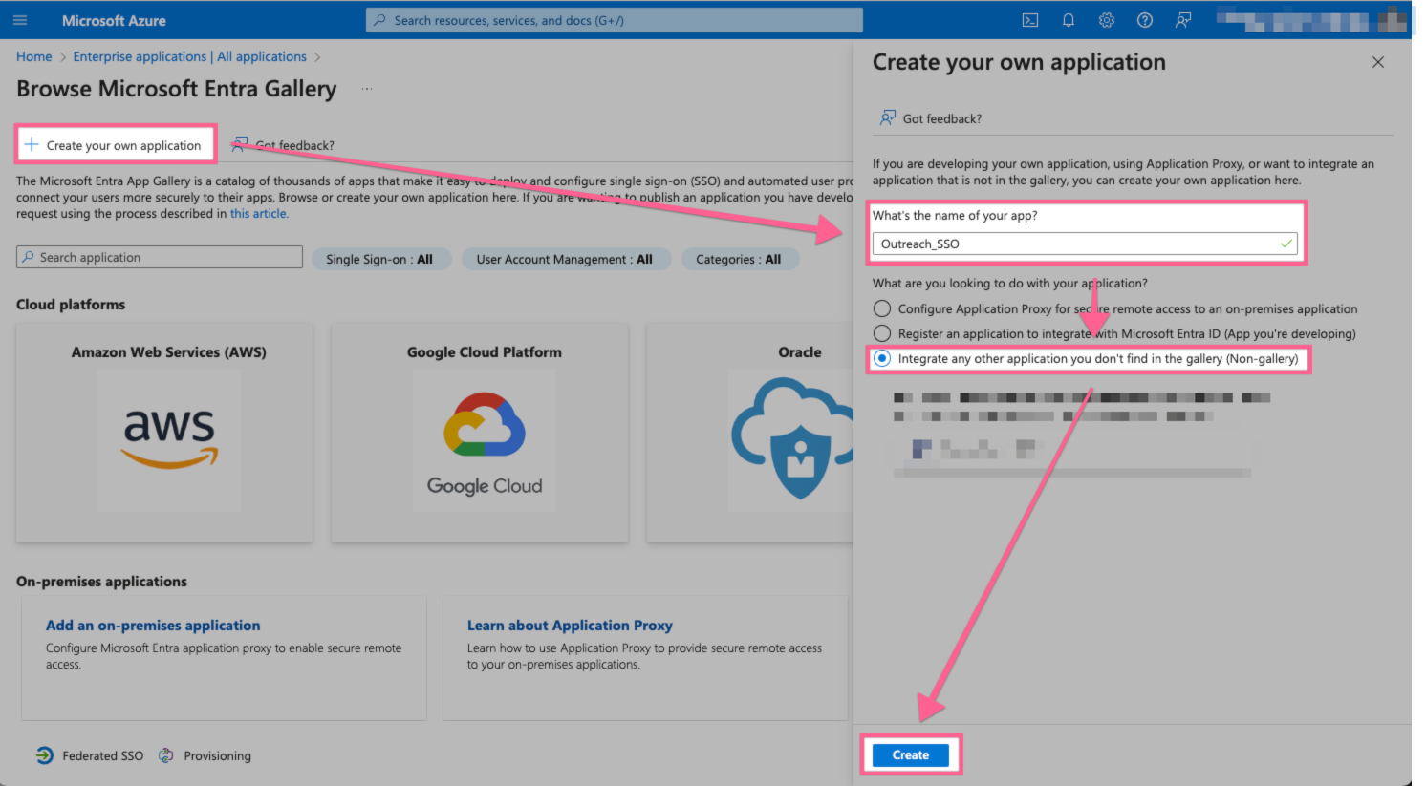
Task: Select Register an application radio option
Action: (882, 333)
